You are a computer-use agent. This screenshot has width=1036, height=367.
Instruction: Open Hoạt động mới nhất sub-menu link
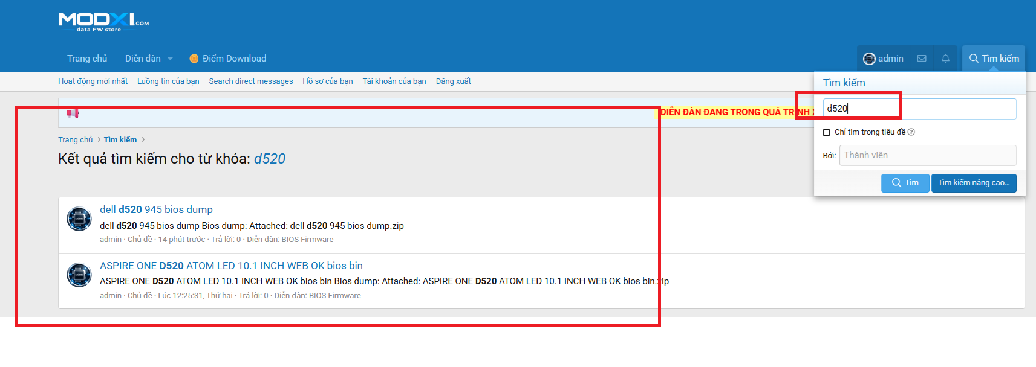(93, 81)
